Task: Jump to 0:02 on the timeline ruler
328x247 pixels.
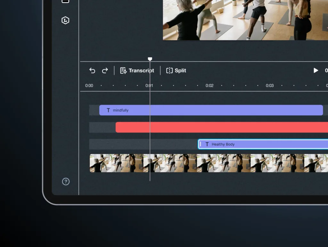Action: (x=209, y=86)
